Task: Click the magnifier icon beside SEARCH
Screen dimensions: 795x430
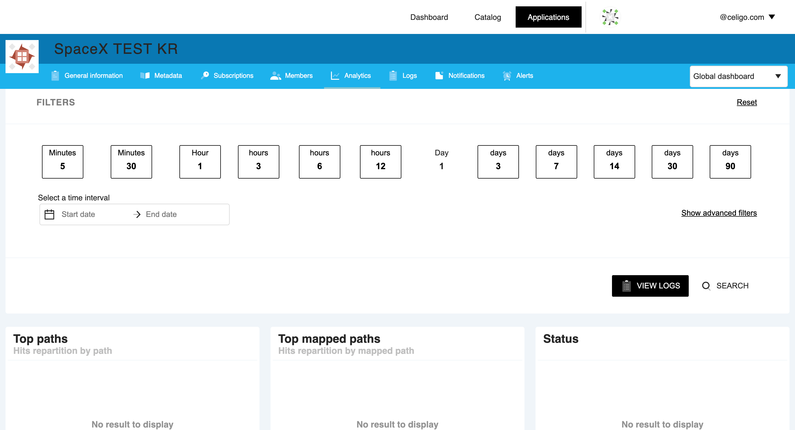Action: point(706,286)
